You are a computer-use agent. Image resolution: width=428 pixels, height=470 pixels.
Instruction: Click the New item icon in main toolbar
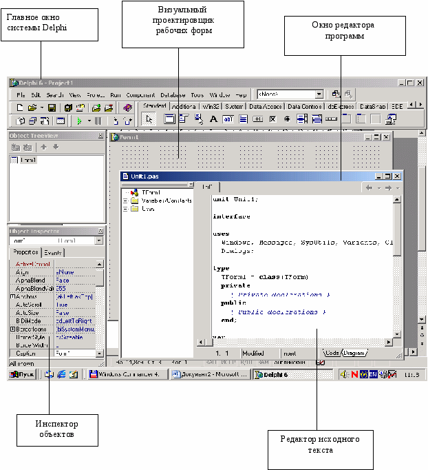tap(20, 108)
